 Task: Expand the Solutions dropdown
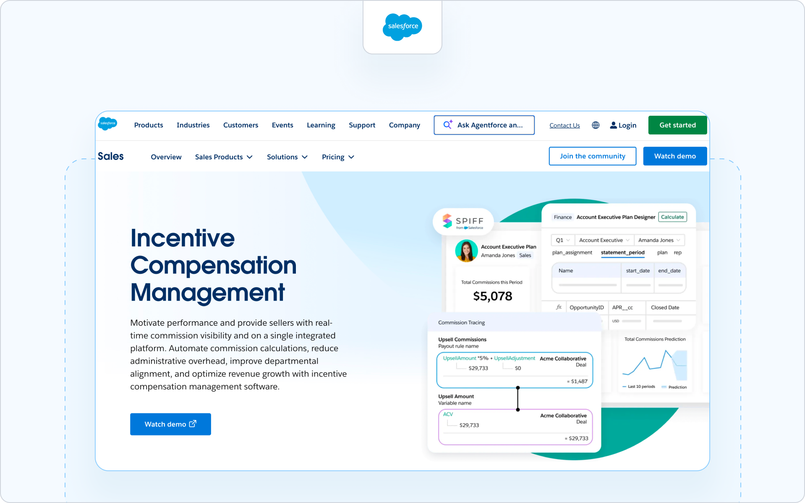[x=287, y=157]
